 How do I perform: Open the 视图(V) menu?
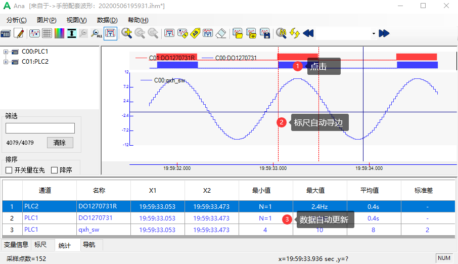[x=76, y=20]
